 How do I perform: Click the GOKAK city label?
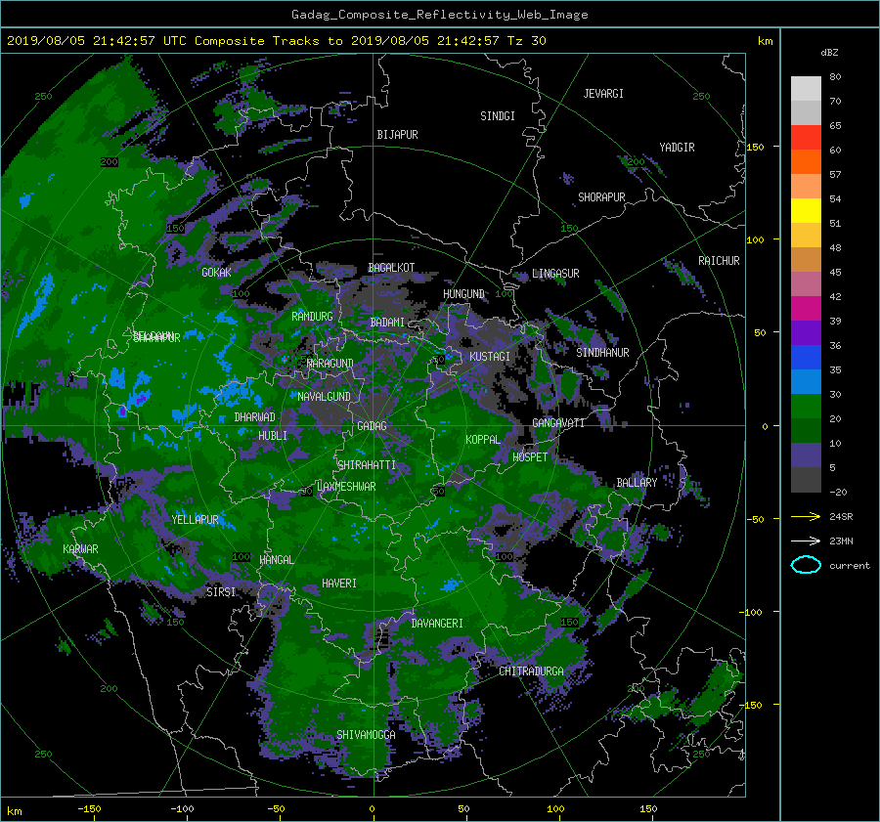pos(217,273)
